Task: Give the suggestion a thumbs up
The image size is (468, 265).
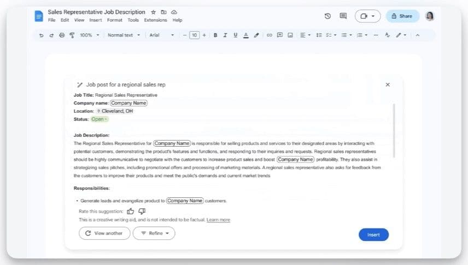Action: pyautogui.click(x=130, y=211)
